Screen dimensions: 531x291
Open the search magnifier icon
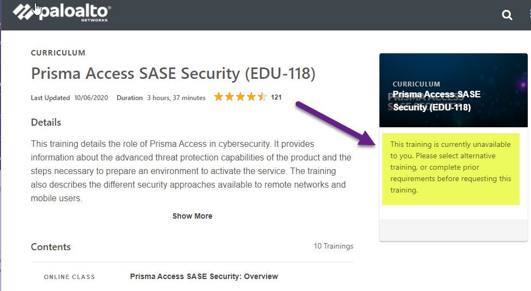507,15
